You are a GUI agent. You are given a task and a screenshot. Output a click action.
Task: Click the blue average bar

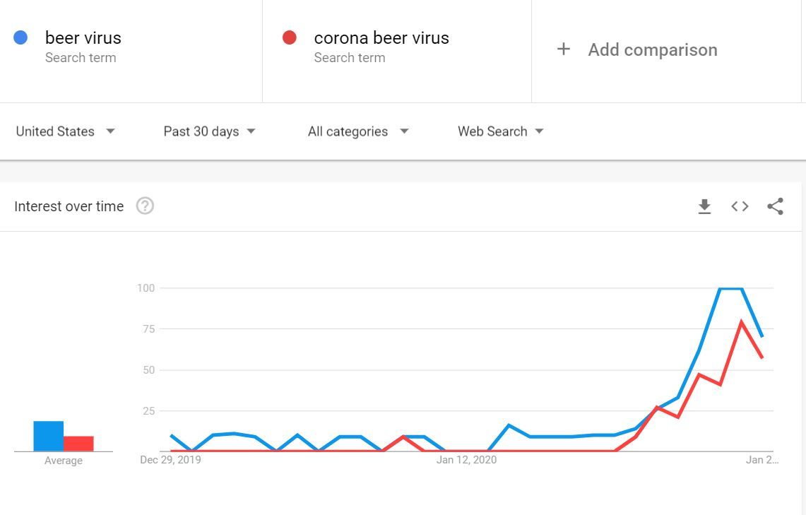click(x=49, y=436)
